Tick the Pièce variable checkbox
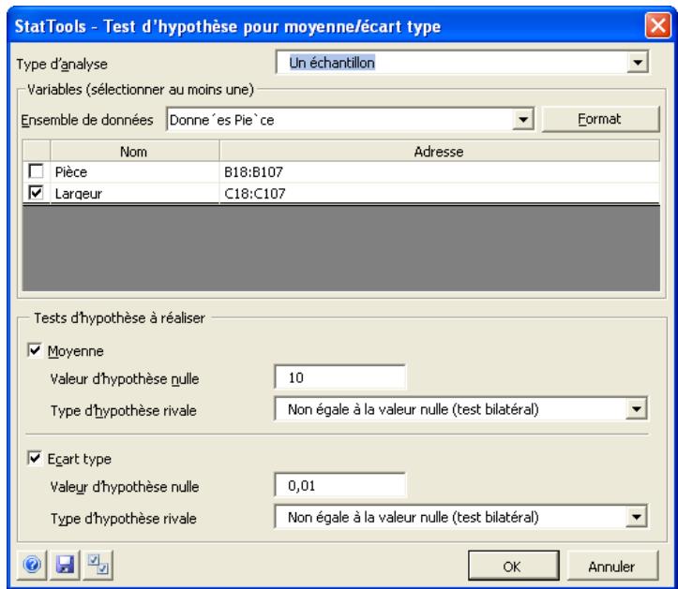This screenshot has width=678, height=589. (36, 171)
